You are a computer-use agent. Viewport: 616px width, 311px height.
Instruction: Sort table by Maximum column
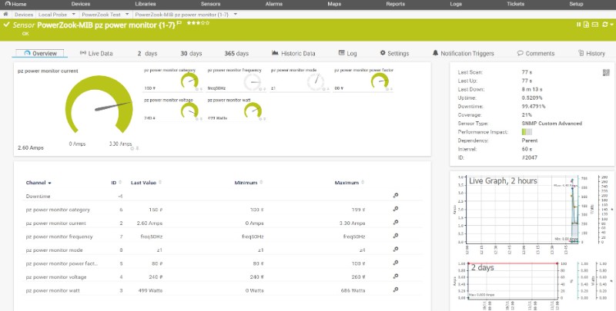pos(350,183)
